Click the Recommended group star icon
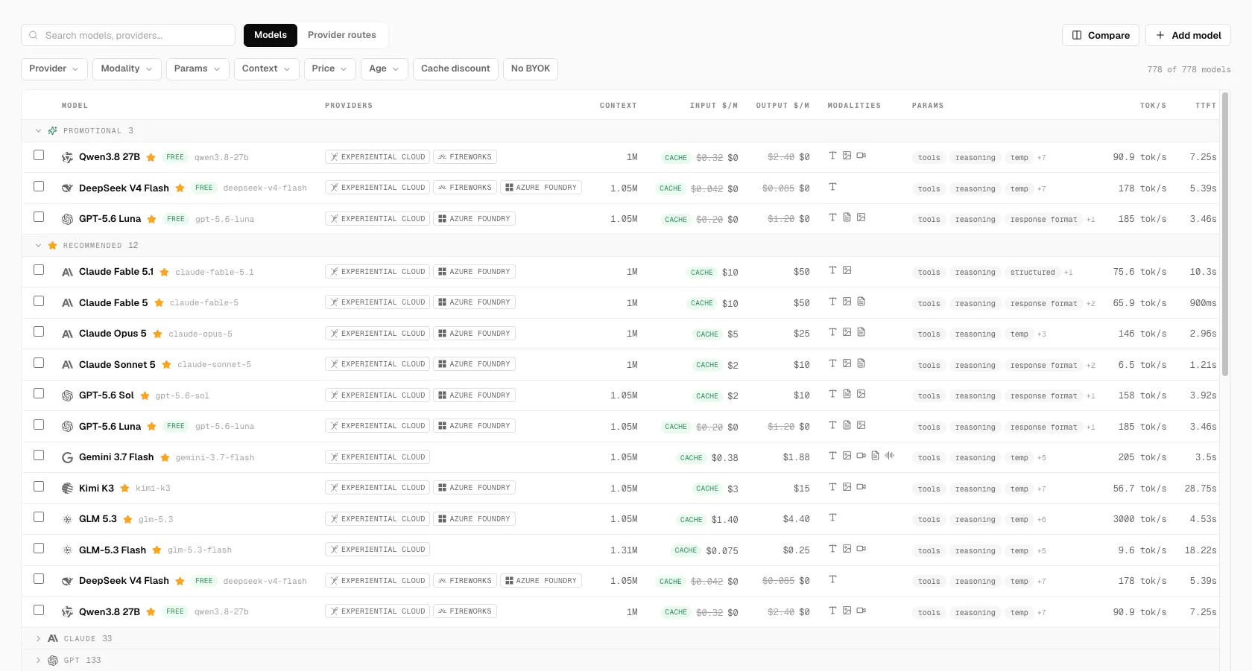Screen dimensions: 1252x671 pyautogui.click(x=53, y=245)
